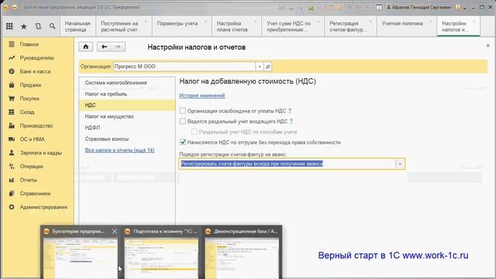Open help question mark for освобождена от НДС
This screenshot has width=496, height=279.
coord(289,111)
